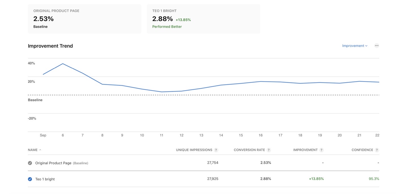Image resolution: width=396 pixels, height=194 pixels.
Task: Click the 2.53% conversion rate cell
Action: (266, 163)
